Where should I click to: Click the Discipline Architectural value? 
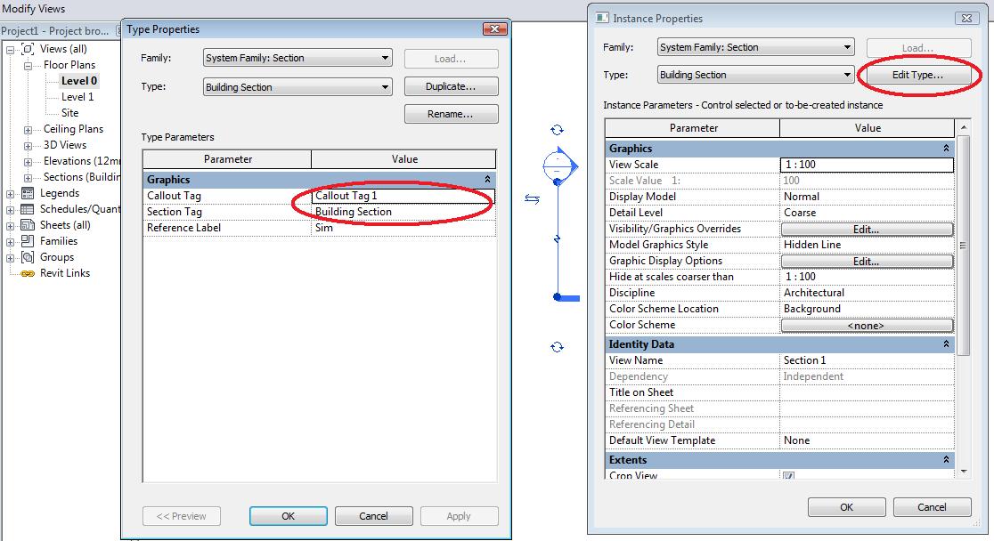tap(867, 293)
